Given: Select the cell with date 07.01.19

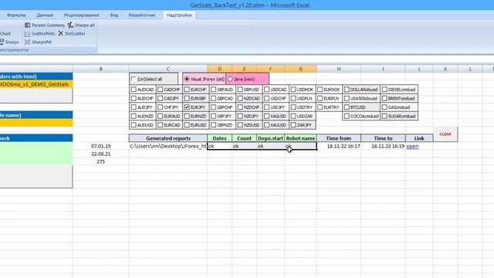Looking at the screenshot, I should tap(101, 146).
